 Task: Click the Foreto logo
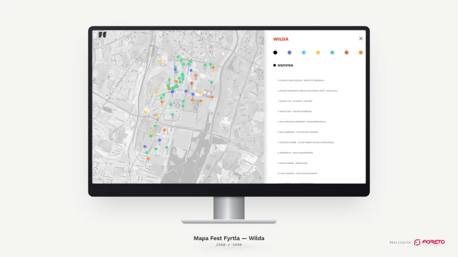[x=429, y=242]
